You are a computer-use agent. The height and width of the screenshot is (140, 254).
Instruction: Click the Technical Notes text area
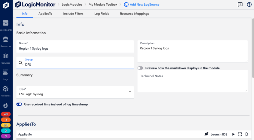point(193,81)
